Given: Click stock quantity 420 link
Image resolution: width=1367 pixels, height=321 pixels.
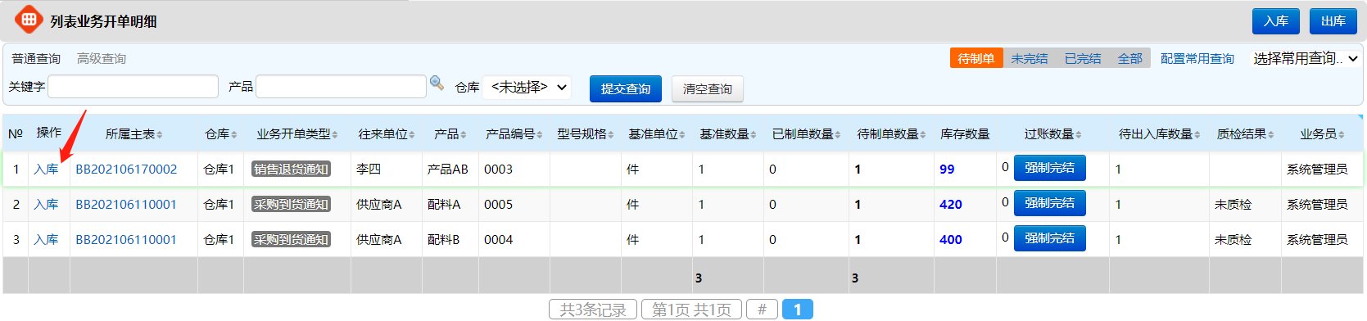Looking at the screenshot, I should click(951, 205).
